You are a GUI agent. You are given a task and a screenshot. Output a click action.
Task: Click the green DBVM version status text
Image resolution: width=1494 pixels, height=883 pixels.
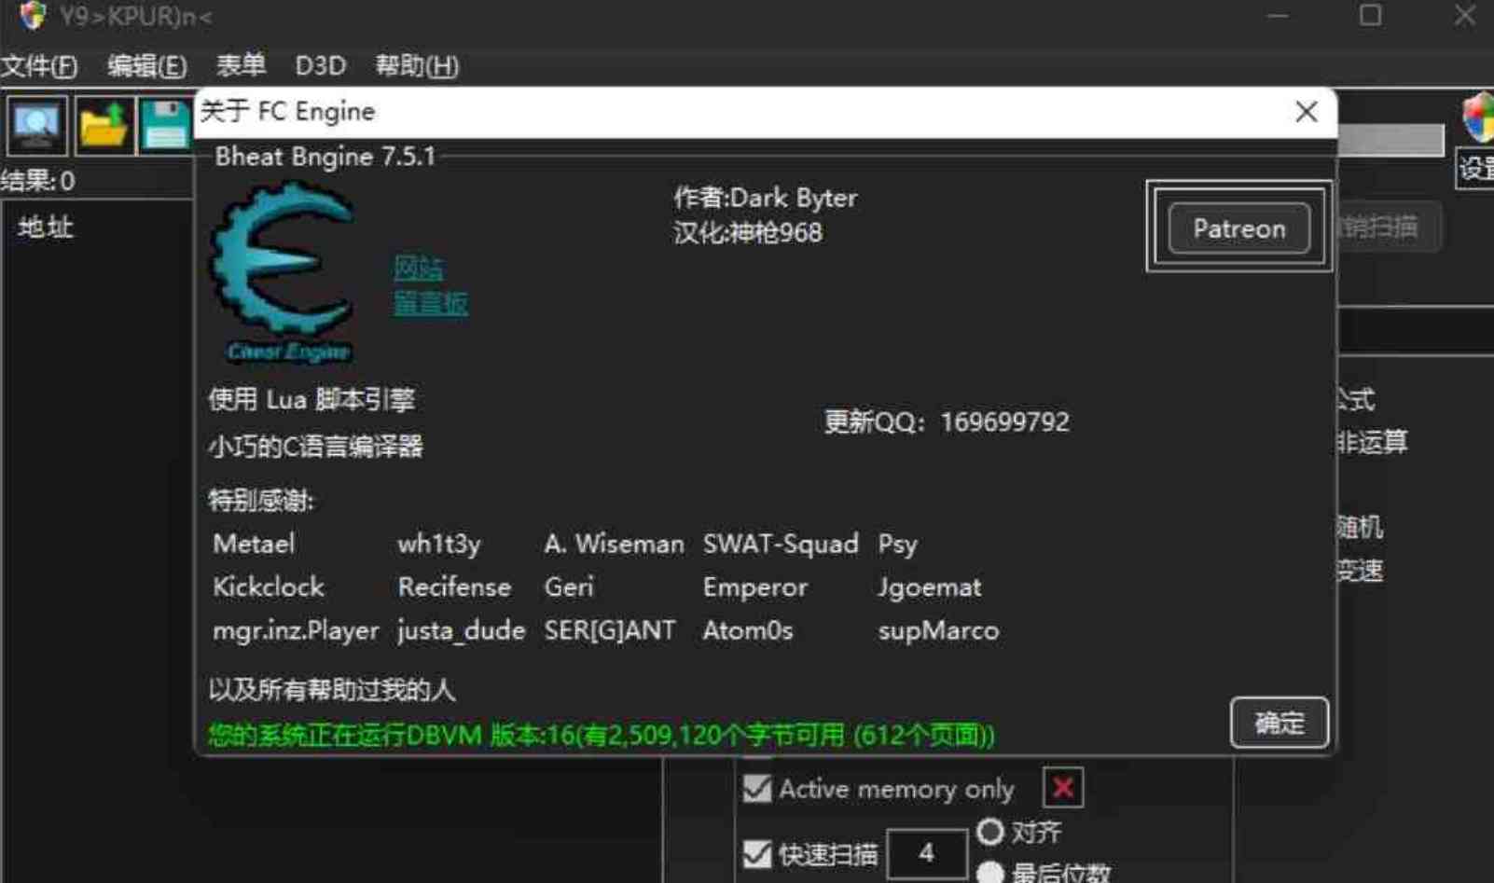602,735
